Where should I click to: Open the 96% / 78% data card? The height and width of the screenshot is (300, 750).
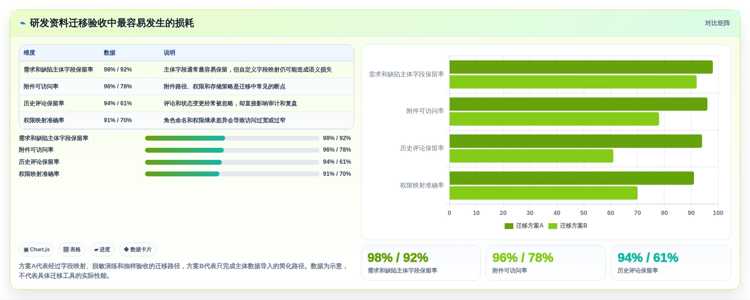pyautogui.click(x=546, y=263)
